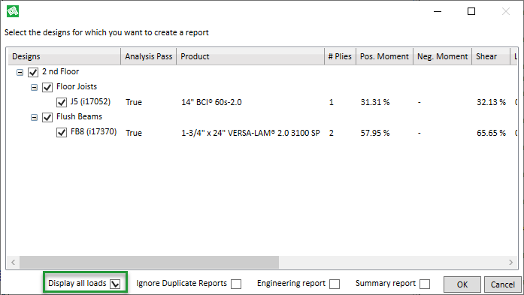Enable the Summary report checkbox

coord(425,284)
